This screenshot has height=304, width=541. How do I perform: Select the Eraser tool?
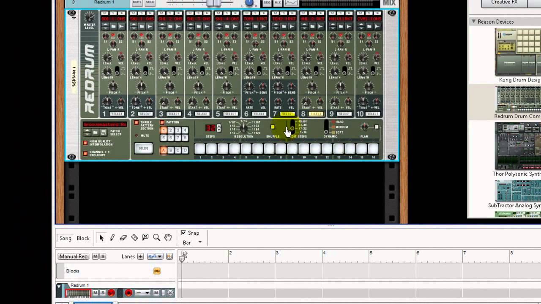pos(123,238)
